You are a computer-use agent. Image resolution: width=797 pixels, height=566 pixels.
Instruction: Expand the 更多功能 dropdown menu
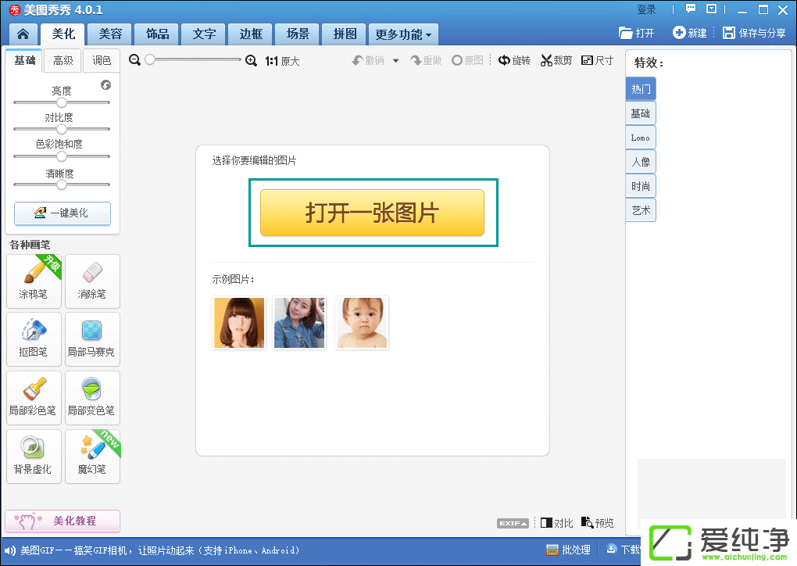pyautogui.click(x=403, y=34)
